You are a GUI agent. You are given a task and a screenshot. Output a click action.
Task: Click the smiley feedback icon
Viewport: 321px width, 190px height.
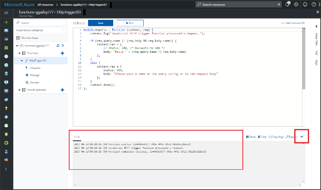[x=305, y=4]
